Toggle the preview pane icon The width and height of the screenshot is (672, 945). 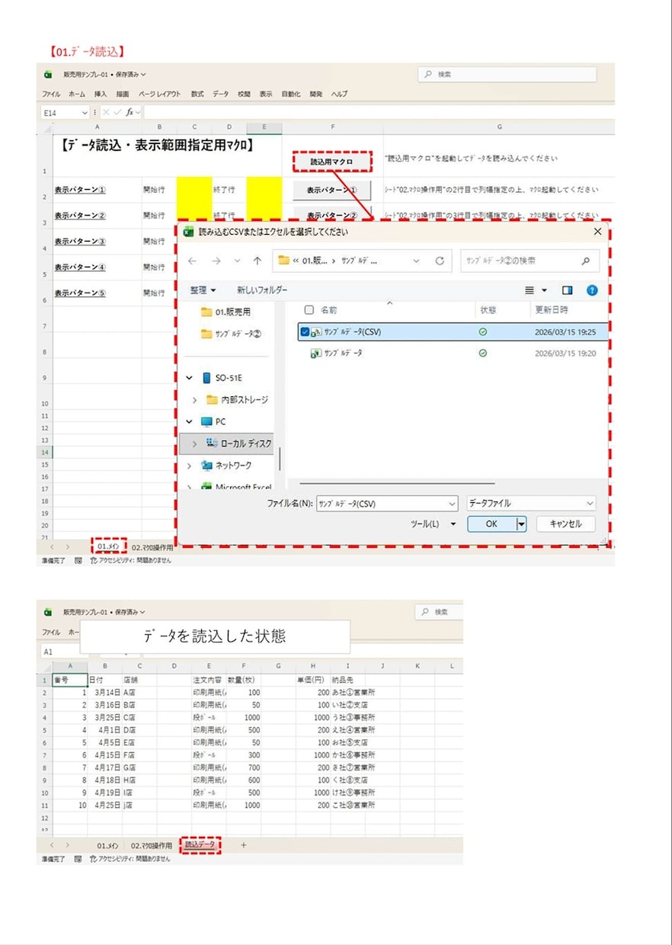click(x=567, y=290)
